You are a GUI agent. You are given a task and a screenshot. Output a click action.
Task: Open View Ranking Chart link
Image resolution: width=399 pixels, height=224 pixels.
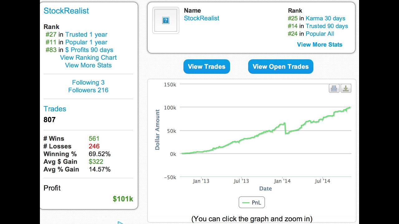[88, 58]
